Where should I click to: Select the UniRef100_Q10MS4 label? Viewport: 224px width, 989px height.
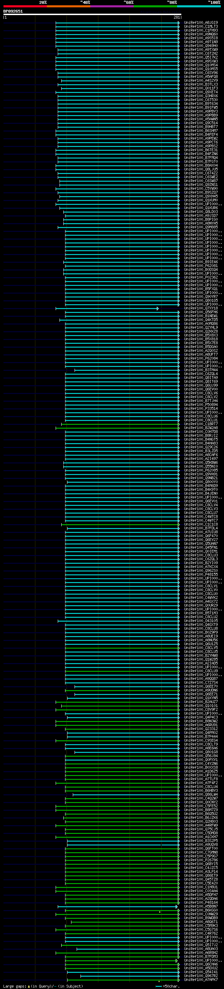click(201, 65)
